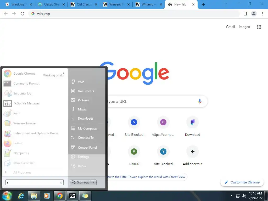Click Add shortcut tile
Image resolution: width=268 pixels, height=201 pixels.
192,156
